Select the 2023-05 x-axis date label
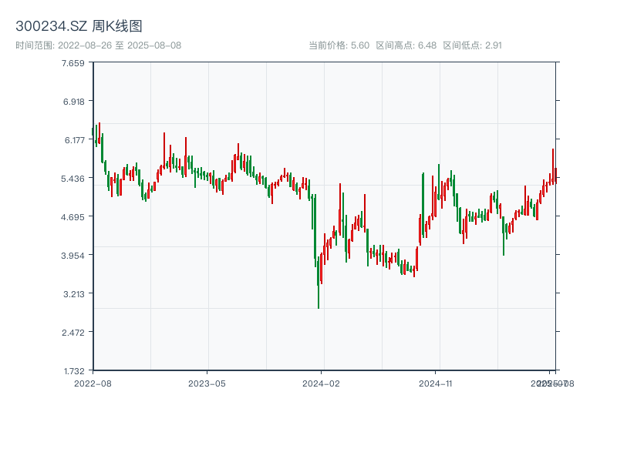The height and width of the screenshot is (462, 617). [x=207, y=383]
